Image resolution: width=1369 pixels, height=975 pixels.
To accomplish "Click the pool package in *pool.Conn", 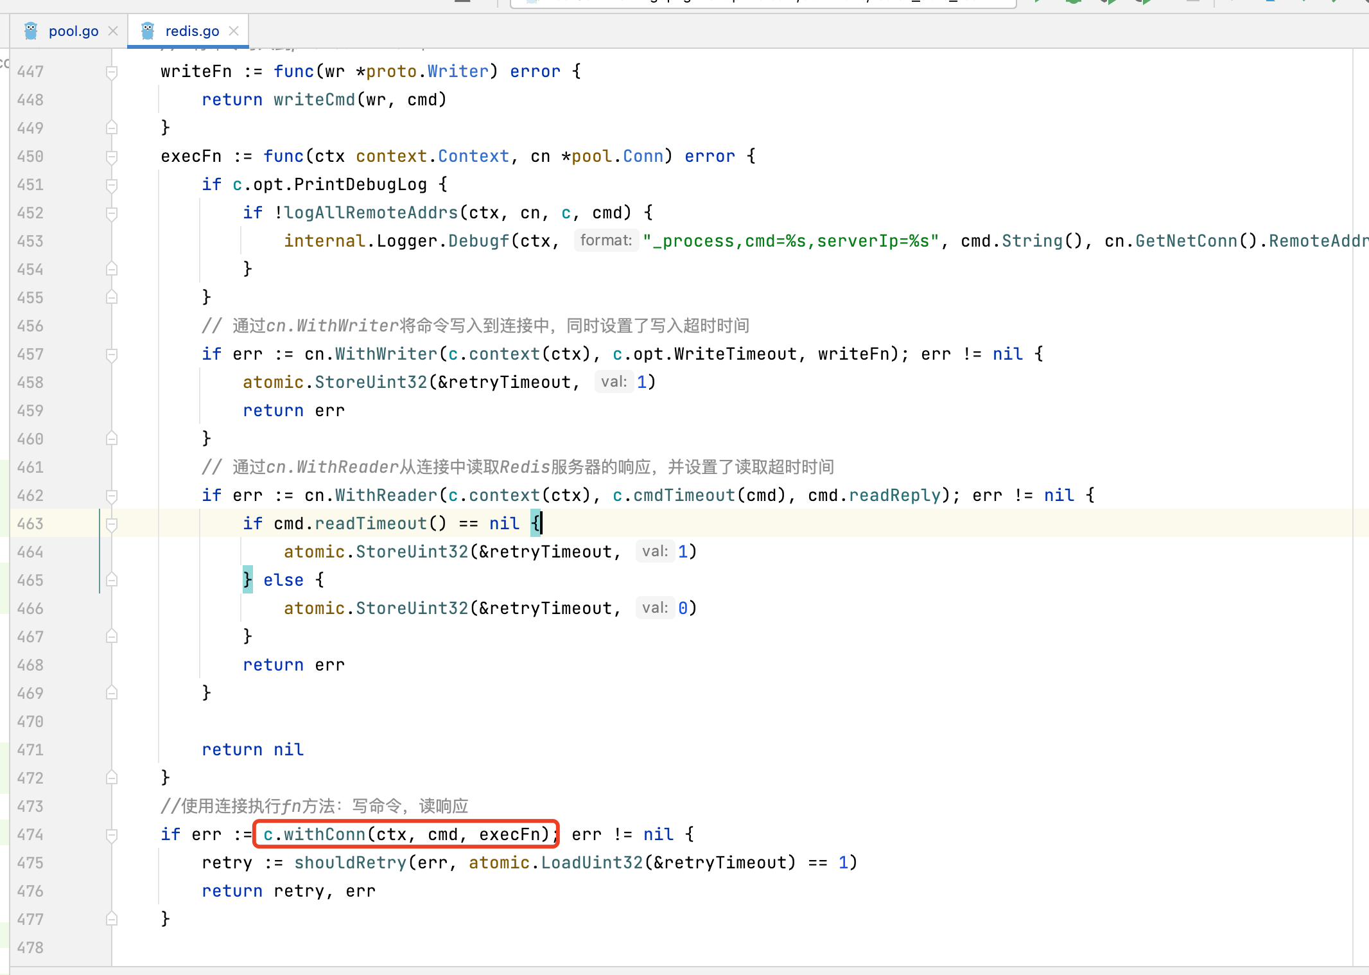I will click(592, 156).
